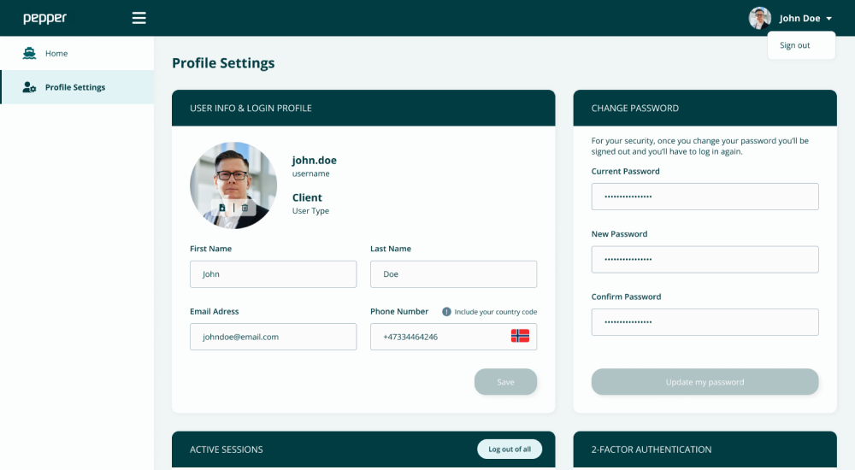This screenshot has height=470, width=855.
Task: Click the user-gear icon beside Profile Settings
Action: coord(29,87)
